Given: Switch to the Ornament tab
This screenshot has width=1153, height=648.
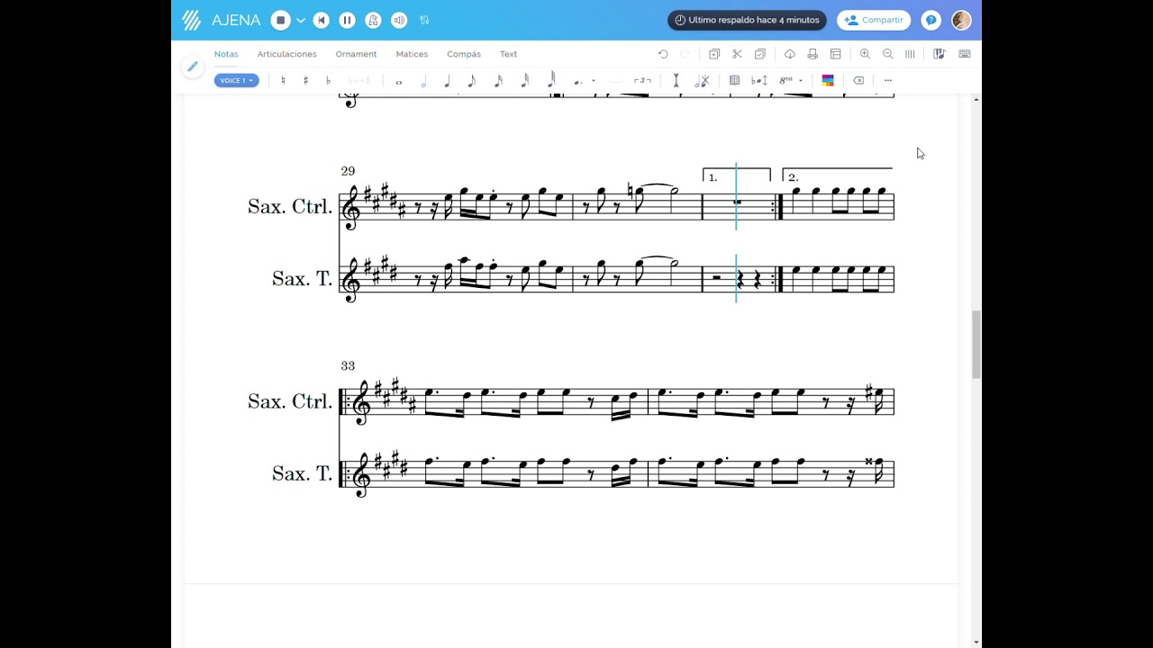Looking at the screenshot, I should (356, 54).
